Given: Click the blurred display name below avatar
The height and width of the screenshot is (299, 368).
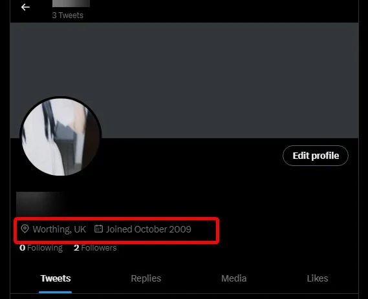Looking at the screenshot, I should click(41, 203).
